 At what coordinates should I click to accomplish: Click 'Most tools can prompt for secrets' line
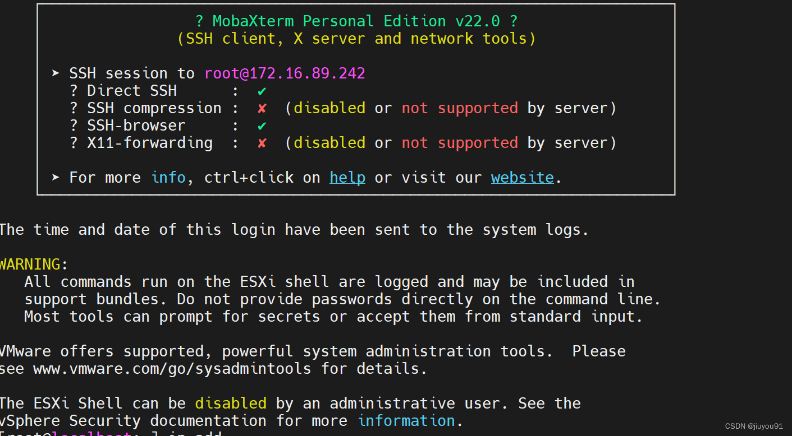pos(333,317)
